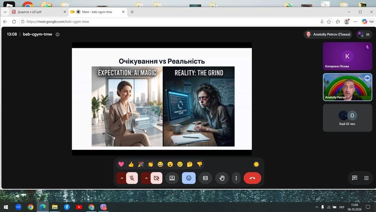Open Facebook from the taskbar

[67, 207]
